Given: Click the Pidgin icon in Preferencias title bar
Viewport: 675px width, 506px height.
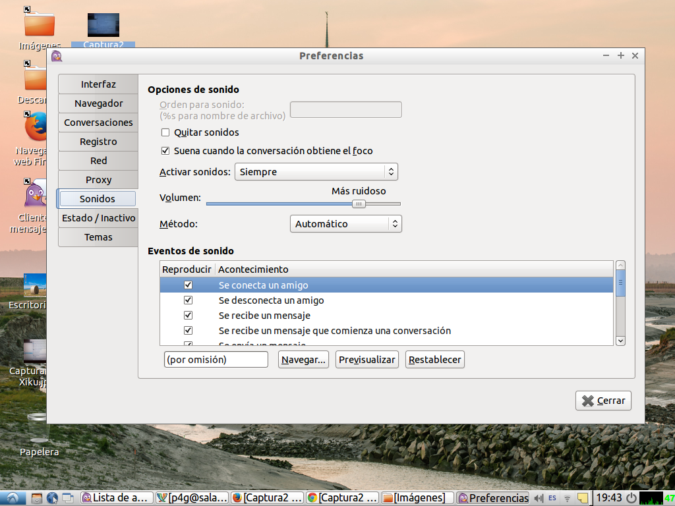Looking at the screenshot, I should click(57, 55).
